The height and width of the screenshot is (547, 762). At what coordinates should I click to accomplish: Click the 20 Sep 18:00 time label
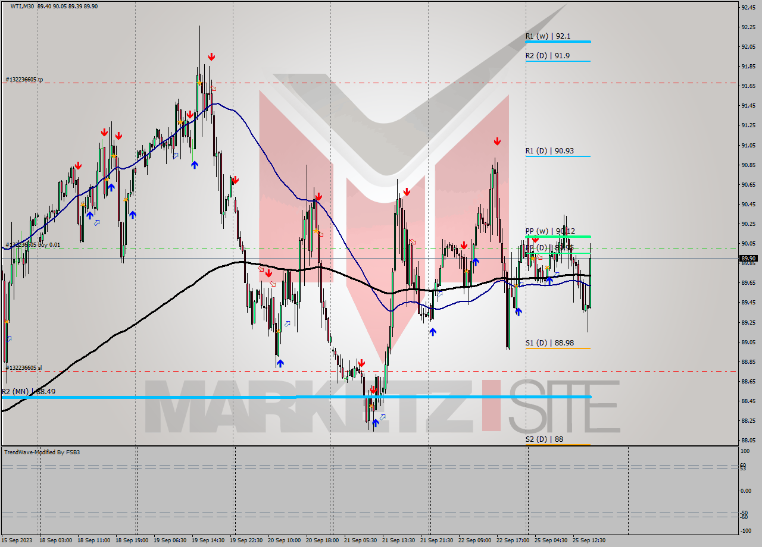click(323, 540)
